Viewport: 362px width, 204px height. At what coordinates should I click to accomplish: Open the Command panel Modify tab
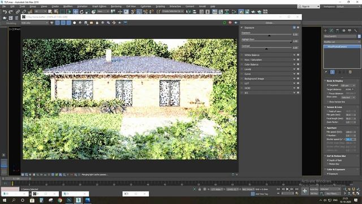331,31
